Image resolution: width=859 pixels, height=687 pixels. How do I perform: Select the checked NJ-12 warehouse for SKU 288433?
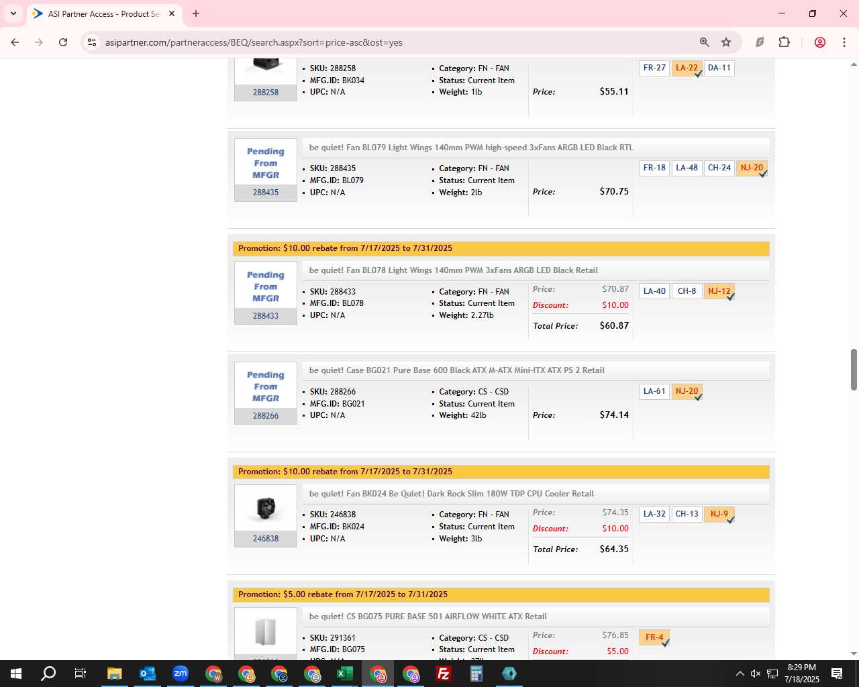[x=719, y=291]
